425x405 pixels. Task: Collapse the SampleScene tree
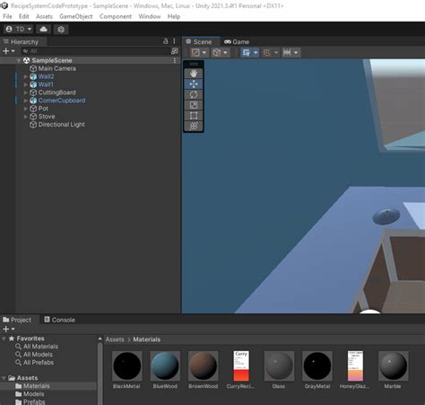19,60
